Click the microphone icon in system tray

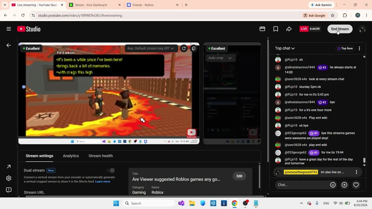point(317,203)
